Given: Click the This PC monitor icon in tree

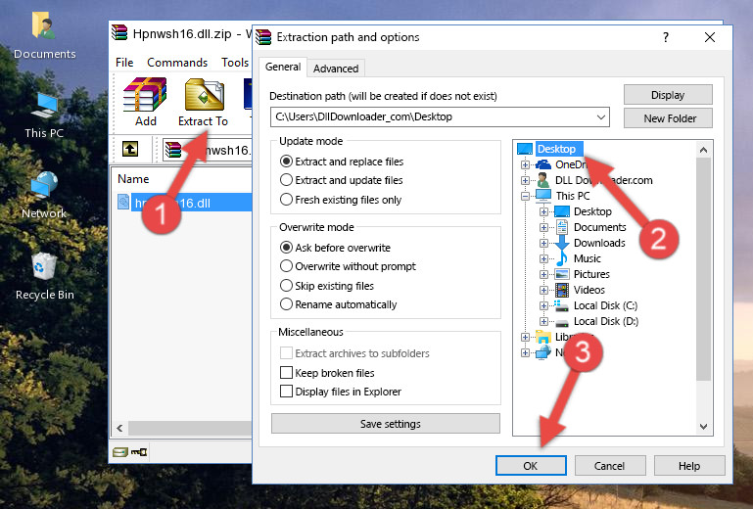Looking at the screenshot, I should tap(543, 196).
